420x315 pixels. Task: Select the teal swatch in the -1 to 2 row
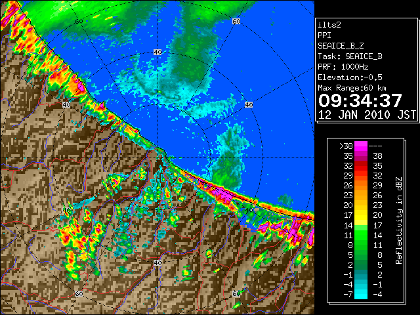click(361, 274)
